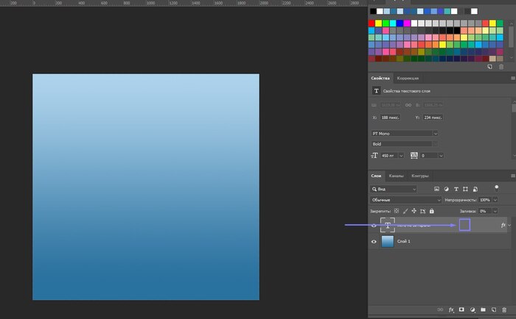This screenshot has height=319, width=516.
Task: Click the delete layer trash icon
Action: pyautogui.click(x=503, y=310)
